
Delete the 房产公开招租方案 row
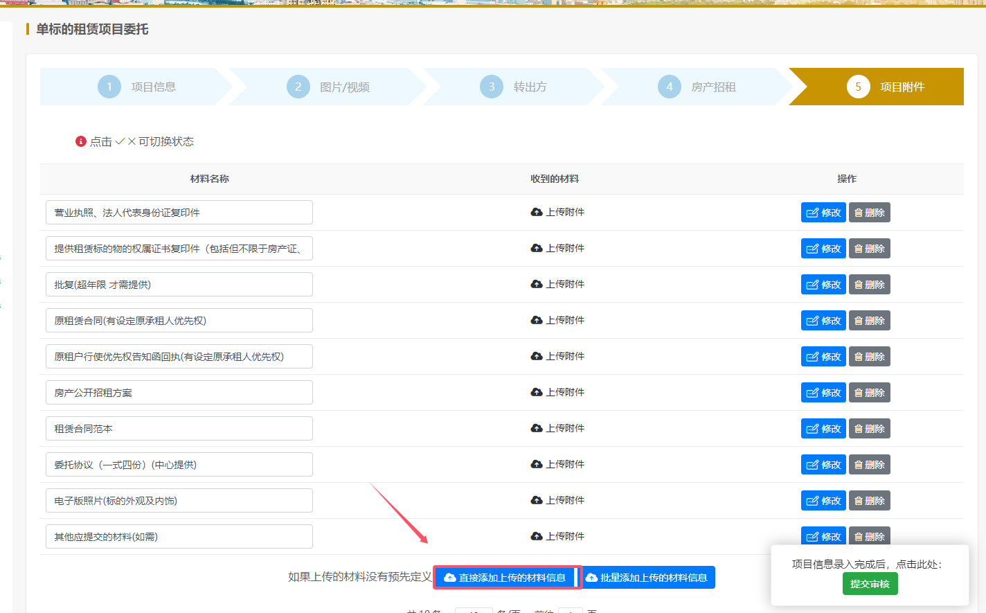click(x=870, y=393)
